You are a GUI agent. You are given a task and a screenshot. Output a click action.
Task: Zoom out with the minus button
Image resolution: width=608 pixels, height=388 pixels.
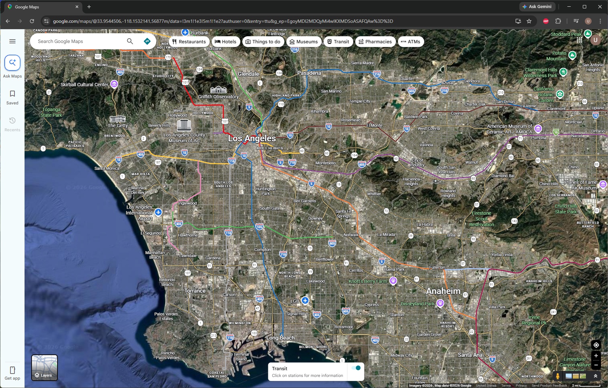click(x=596, y=365)
